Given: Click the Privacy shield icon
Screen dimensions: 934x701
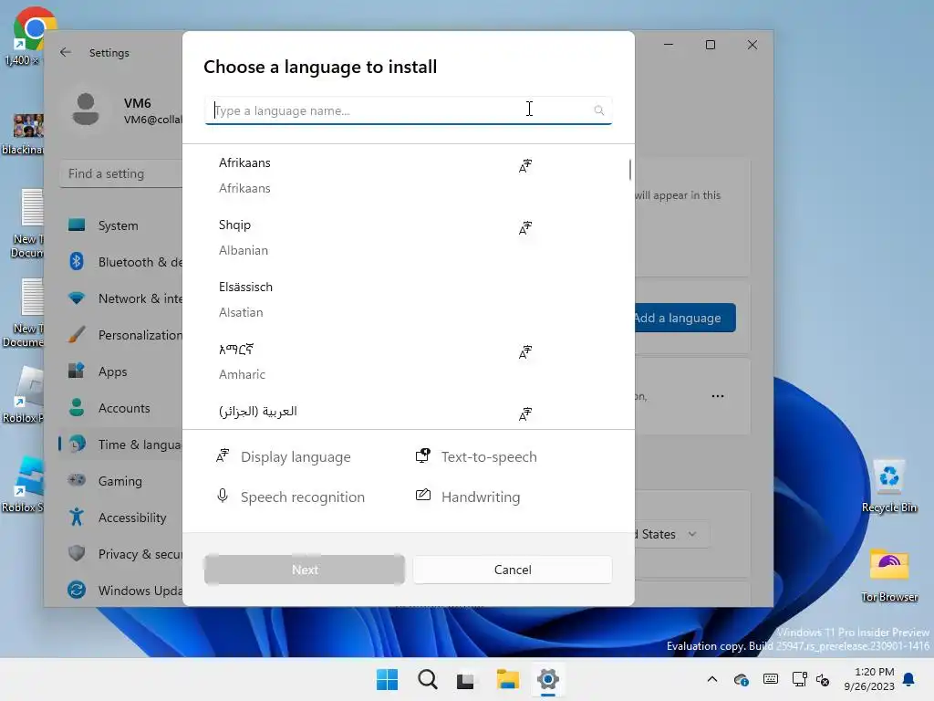Looking at the screenshot, I should click(77, 553).
